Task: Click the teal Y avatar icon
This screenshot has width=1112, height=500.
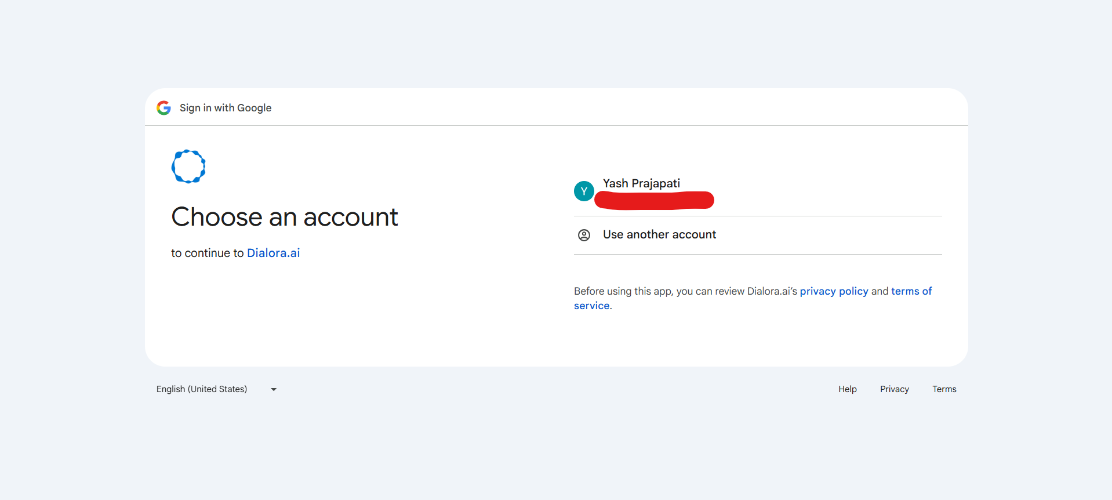Action: point(584,191)
